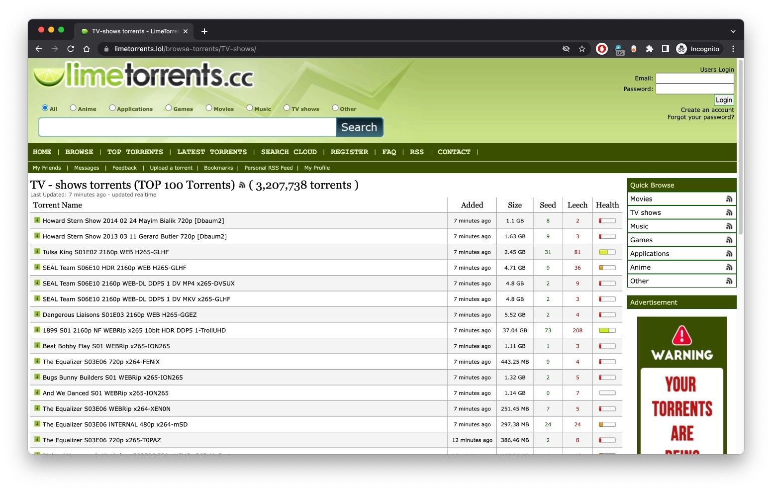772x491 pixels.
Task: Open the Extensions puzzle-piece icon
Action: 650,49
